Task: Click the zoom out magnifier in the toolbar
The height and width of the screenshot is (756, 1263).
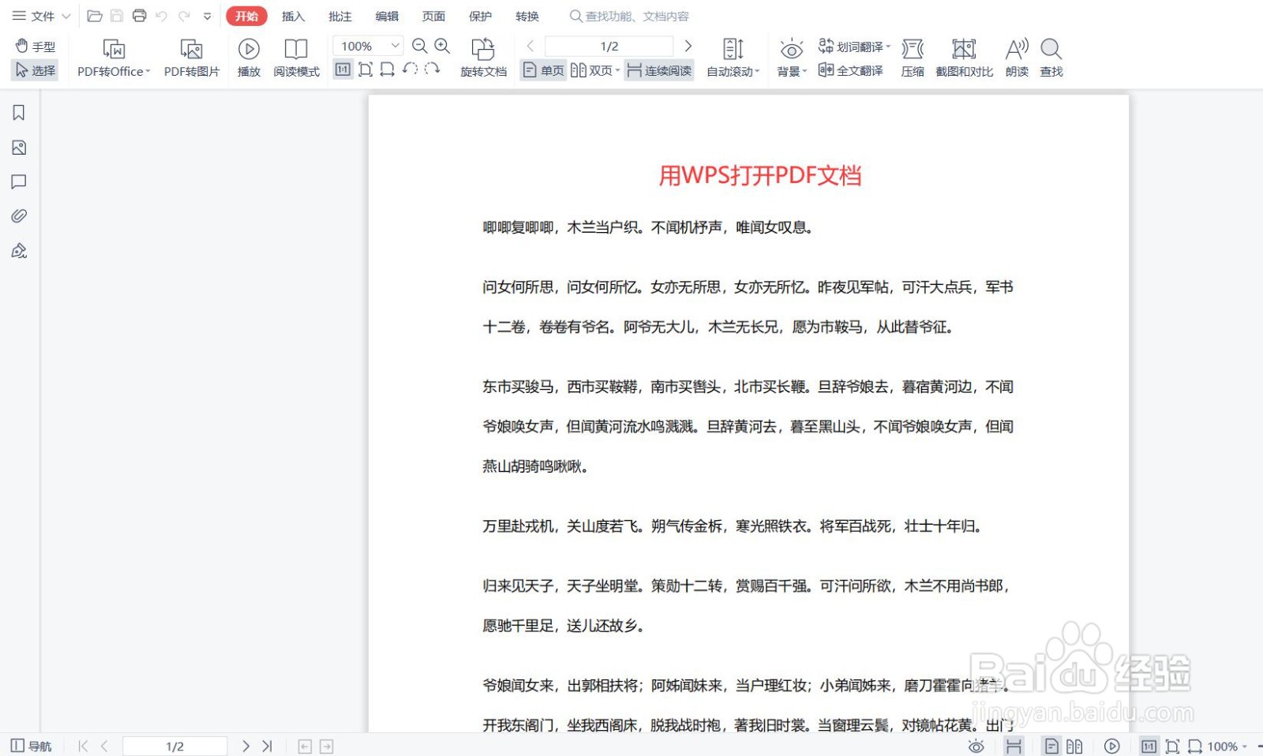Action: point(420,46)
